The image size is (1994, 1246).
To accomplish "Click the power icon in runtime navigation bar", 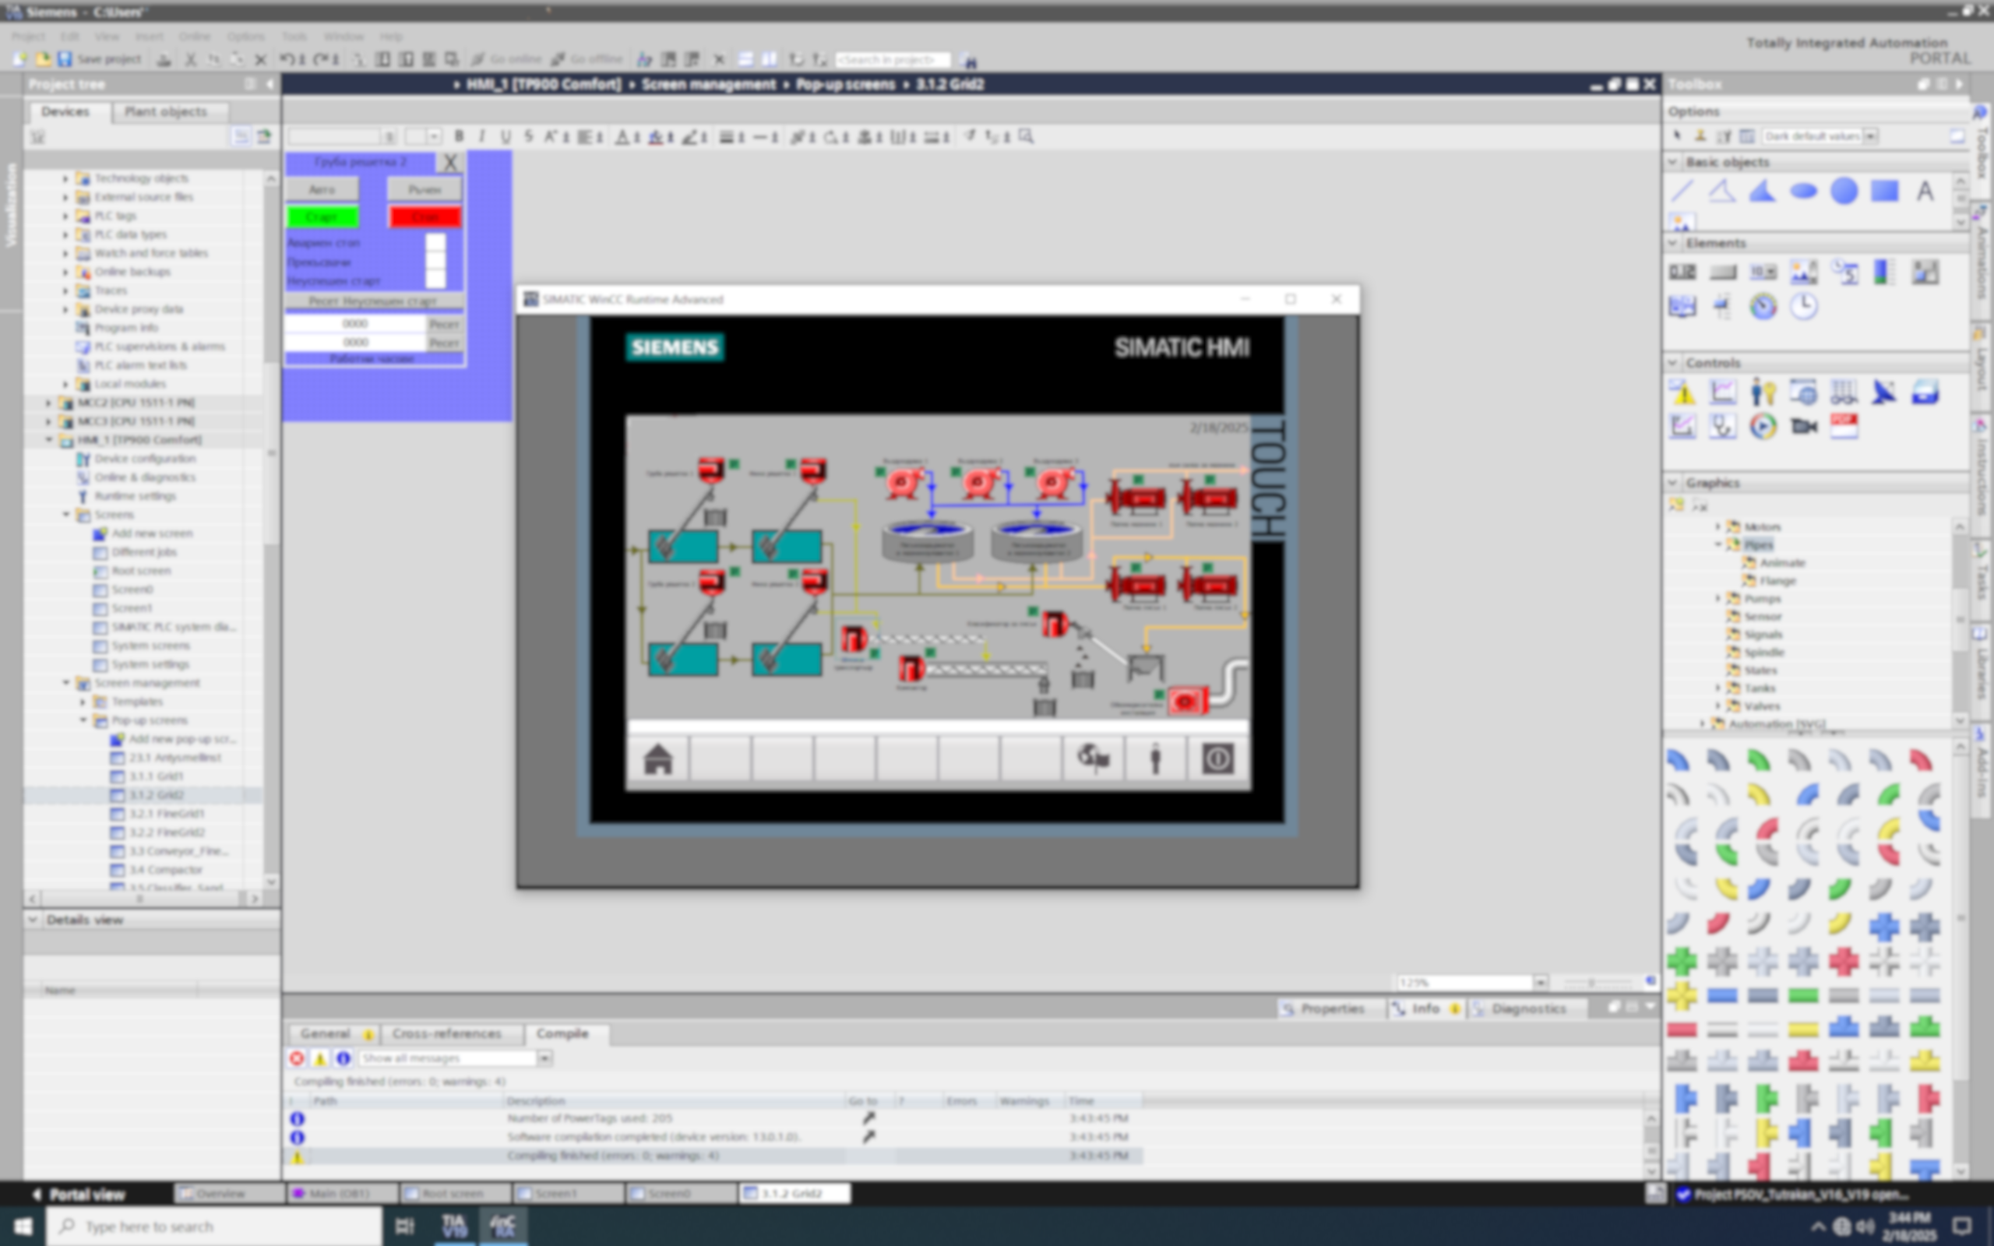I will pyautogui.click(x=1218, y=759).
